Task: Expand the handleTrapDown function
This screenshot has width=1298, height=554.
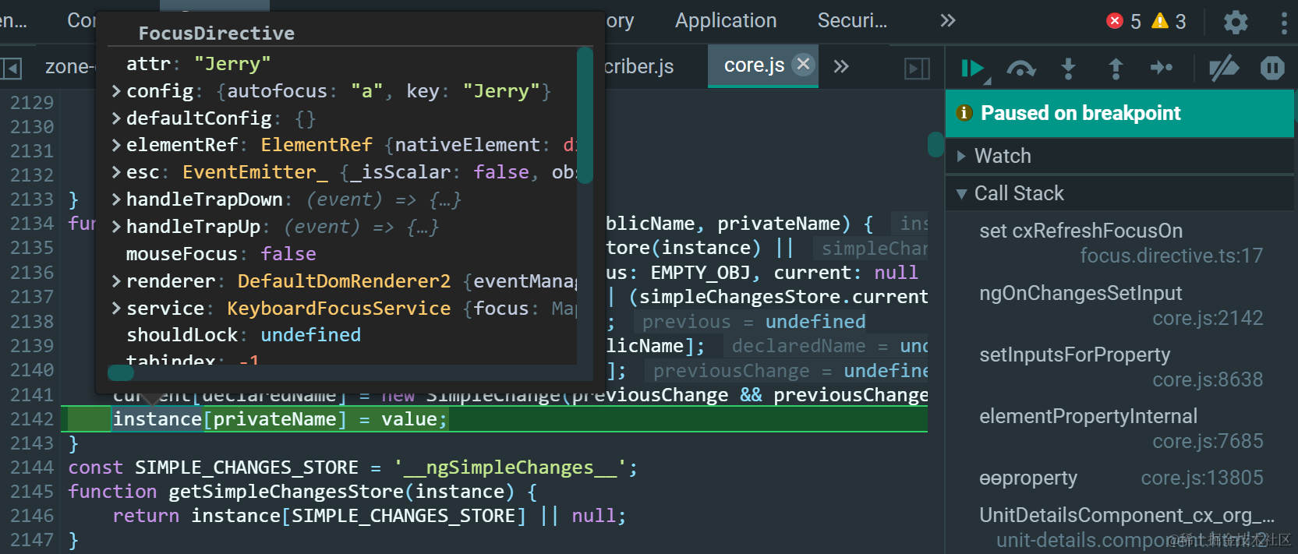Action: (x=116, y=199)
